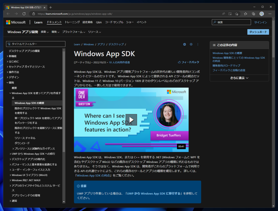Click the Windows App SDK の利点 inline link
278x211 pixels.
(94, 175)
